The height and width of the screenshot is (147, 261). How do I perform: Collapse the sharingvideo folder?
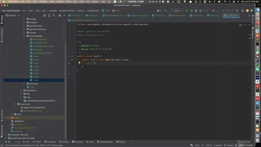tap(24, 36)
